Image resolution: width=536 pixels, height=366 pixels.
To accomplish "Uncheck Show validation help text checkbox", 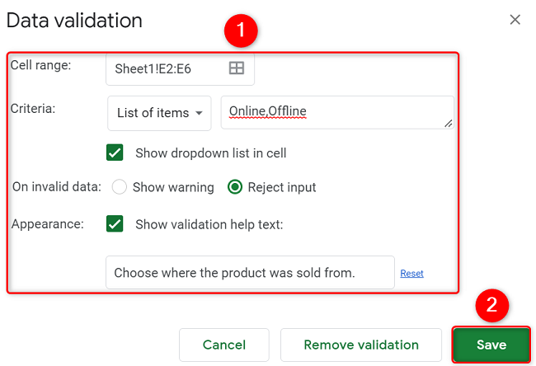I will tap(115, 223).
